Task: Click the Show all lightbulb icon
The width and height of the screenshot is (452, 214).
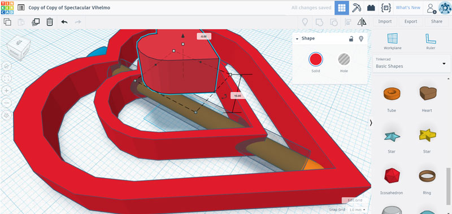Action: coord(305,21)
